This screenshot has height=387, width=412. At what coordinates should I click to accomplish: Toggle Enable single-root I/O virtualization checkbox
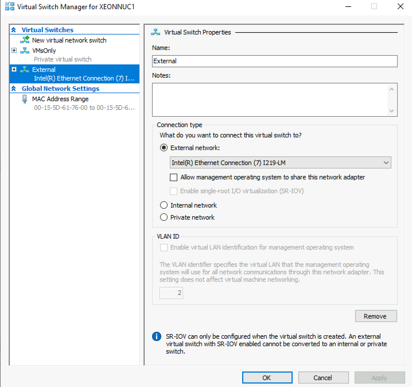coord(174,191)
